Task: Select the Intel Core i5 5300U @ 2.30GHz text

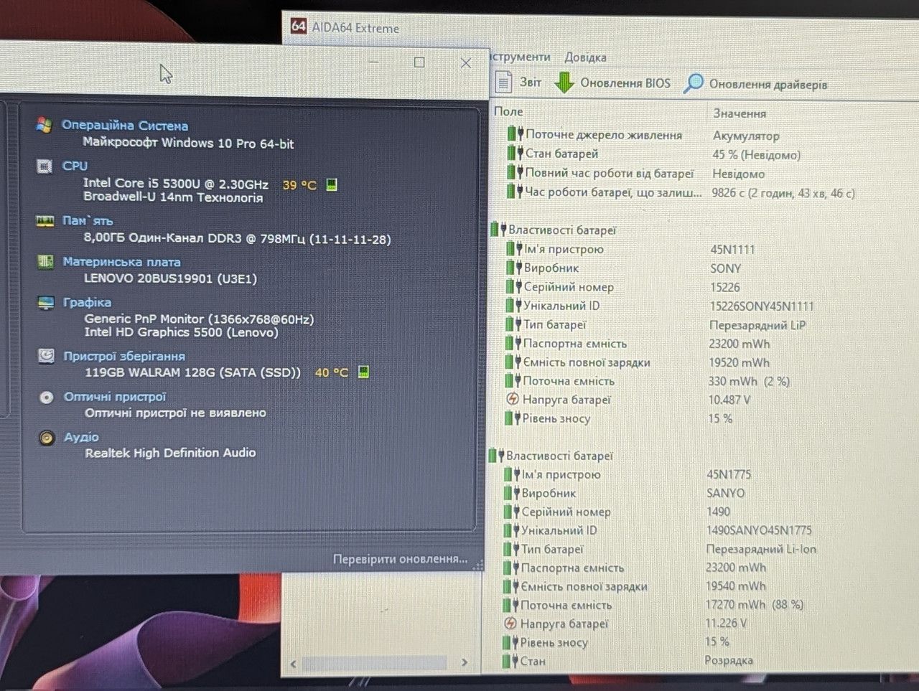Action: [176, 184]
